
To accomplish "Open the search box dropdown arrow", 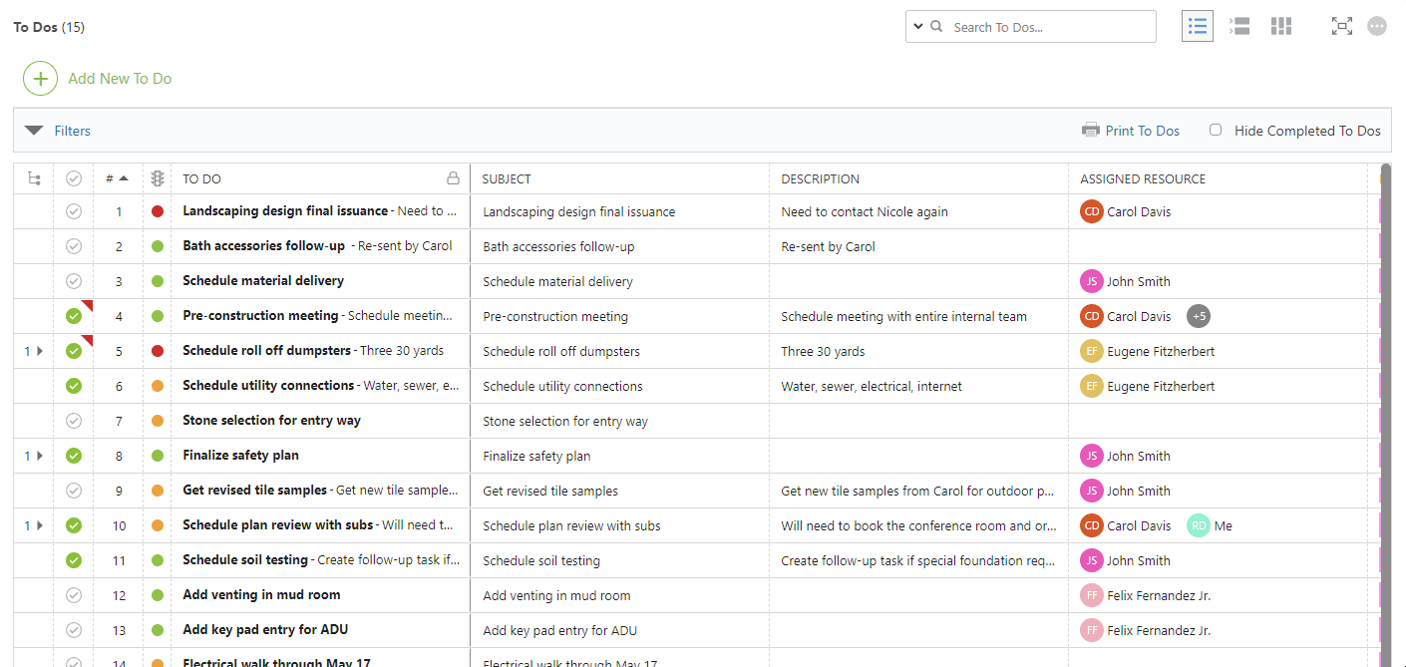I will pos(917,27).
